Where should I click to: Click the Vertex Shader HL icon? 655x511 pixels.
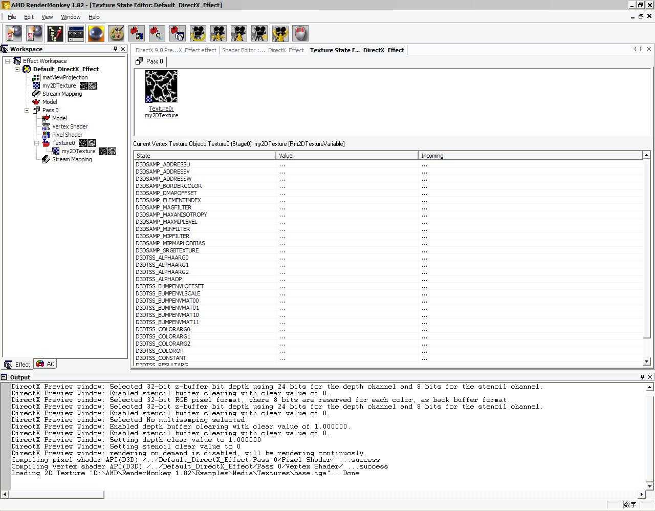(46, 126)
